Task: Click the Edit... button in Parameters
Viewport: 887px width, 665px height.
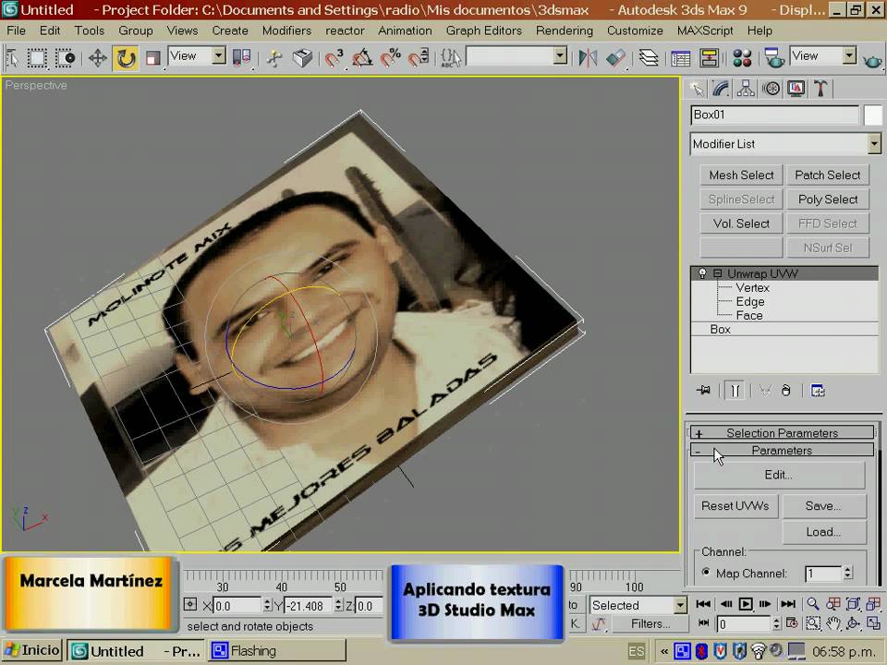Action: (x=779, y=475)
